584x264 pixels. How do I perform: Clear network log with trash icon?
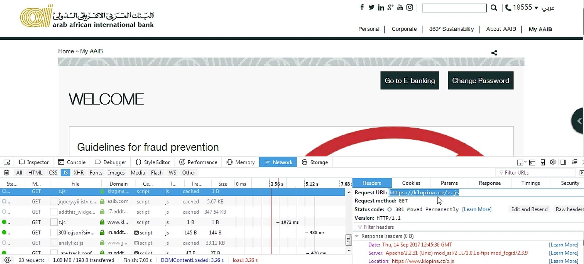(x=6, y=173)
